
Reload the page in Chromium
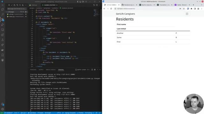click(111, 9)
